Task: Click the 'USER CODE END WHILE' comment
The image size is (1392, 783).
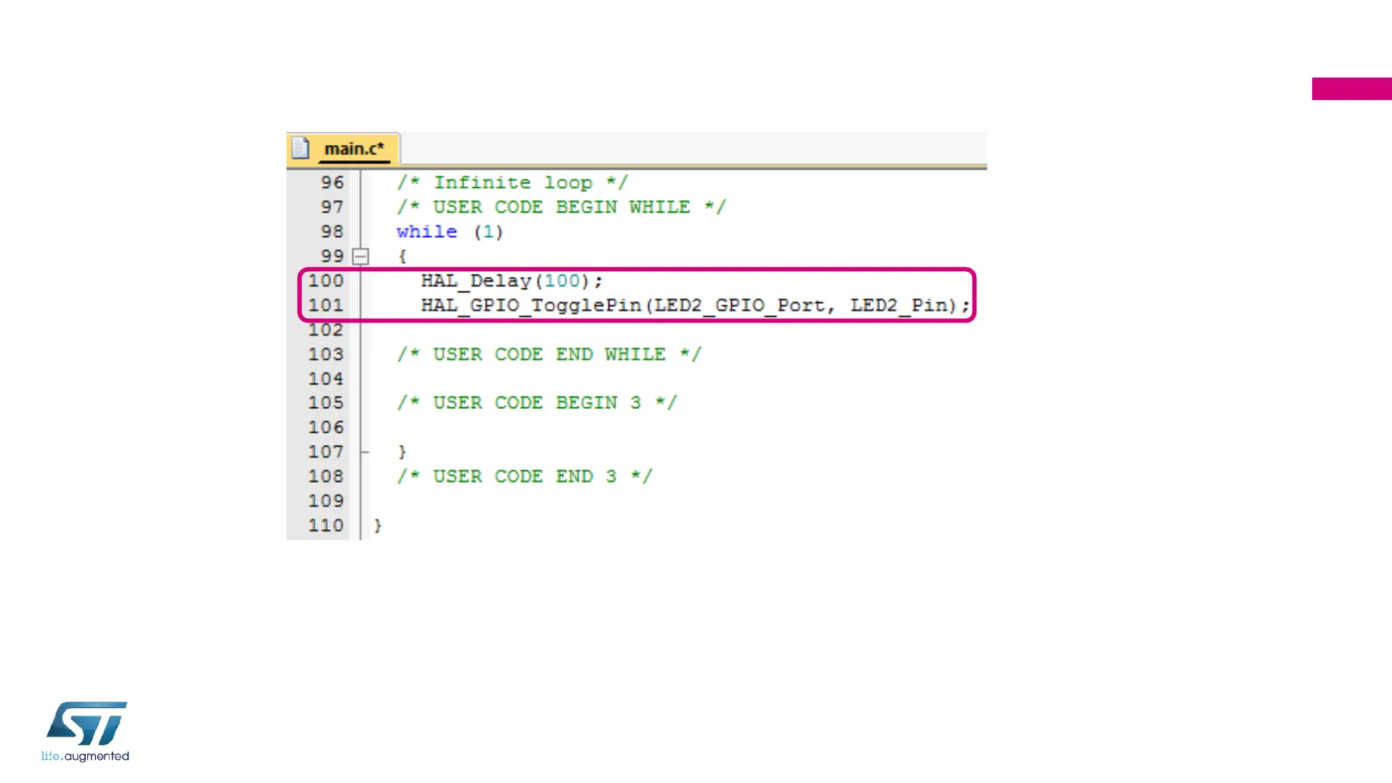Action: [549, 355]
